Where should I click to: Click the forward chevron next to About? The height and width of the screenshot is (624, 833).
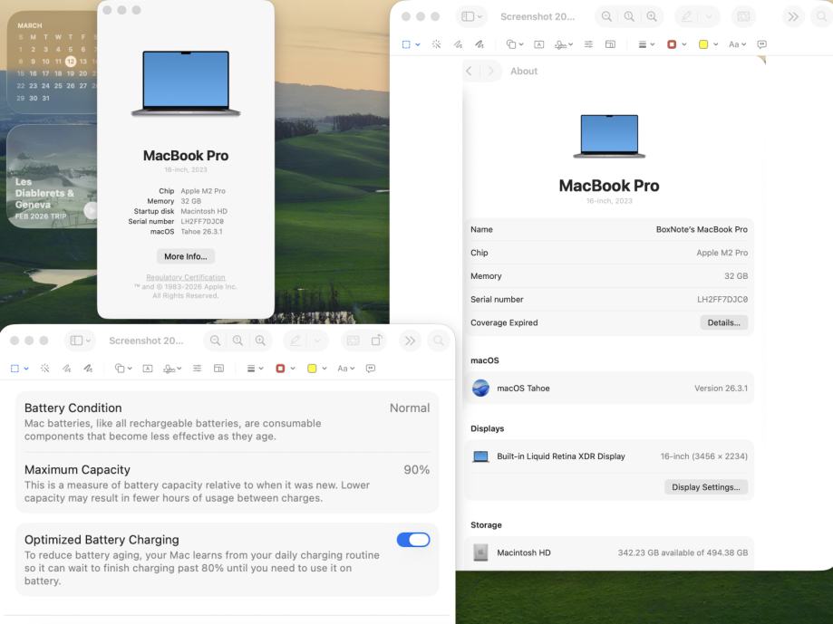(x=491, y=72)
